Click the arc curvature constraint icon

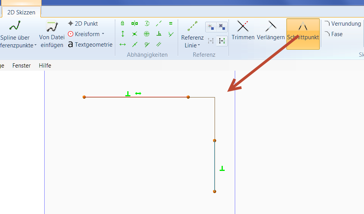tap(147, 23)
